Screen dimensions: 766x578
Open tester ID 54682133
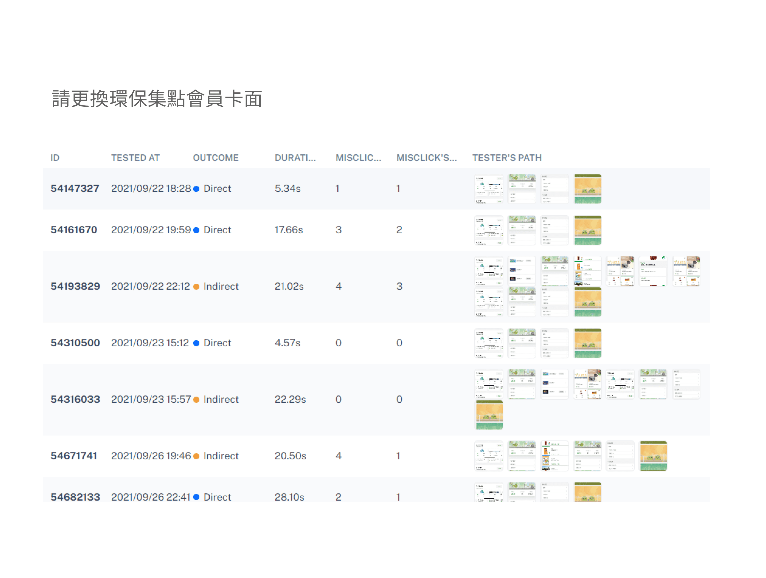coord(75,497)
